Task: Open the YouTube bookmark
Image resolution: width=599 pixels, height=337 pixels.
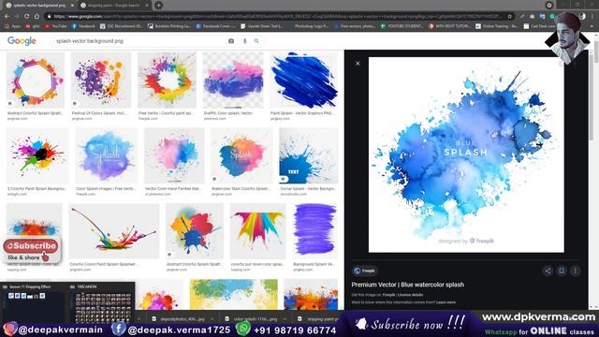Action: 56,26
